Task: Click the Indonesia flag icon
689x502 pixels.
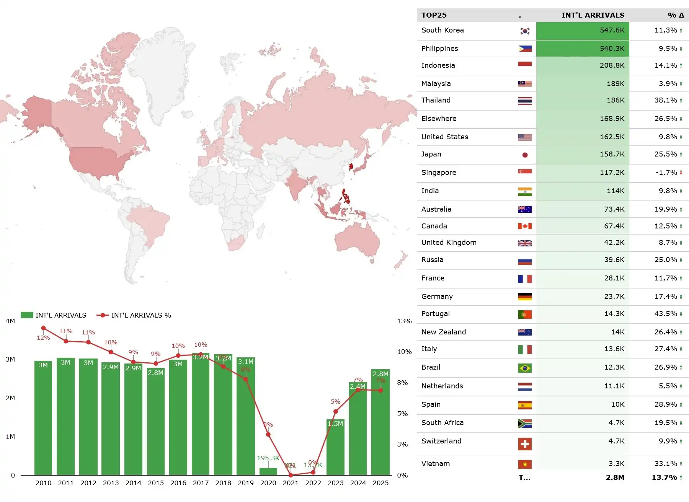Action: click(x=525, y=65)
